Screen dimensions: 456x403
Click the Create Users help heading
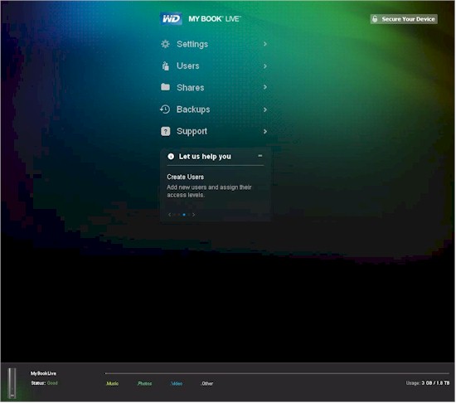pyautogui.click(x=186, y=177)
